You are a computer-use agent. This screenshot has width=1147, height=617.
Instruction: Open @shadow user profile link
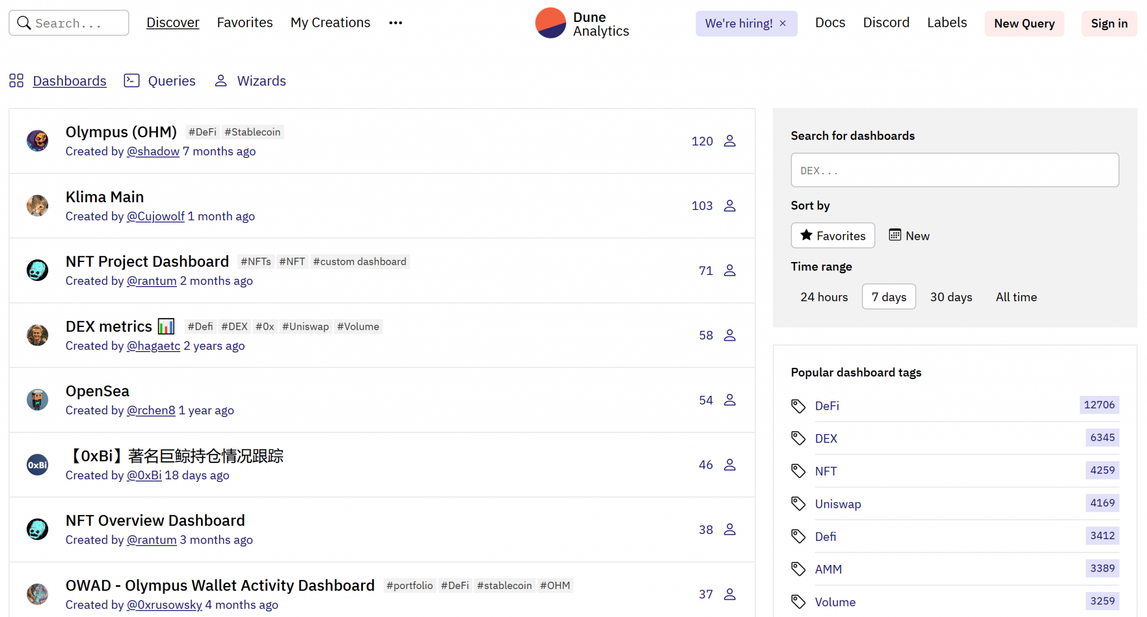153,151
